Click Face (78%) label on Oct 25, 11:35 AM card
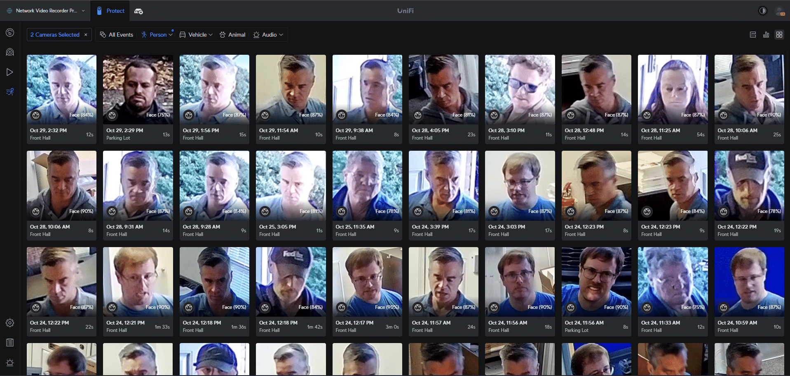 [x=387, y=211]
